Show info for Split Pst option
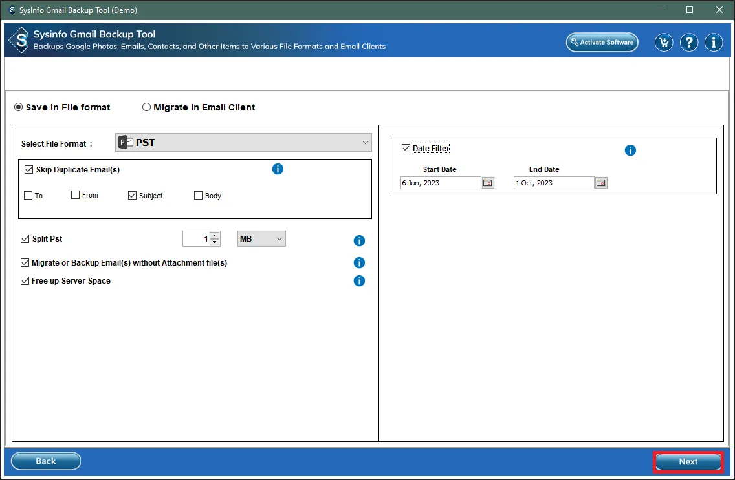The height and width of the screenshot is (480, 735). click(x=359, y=241)
